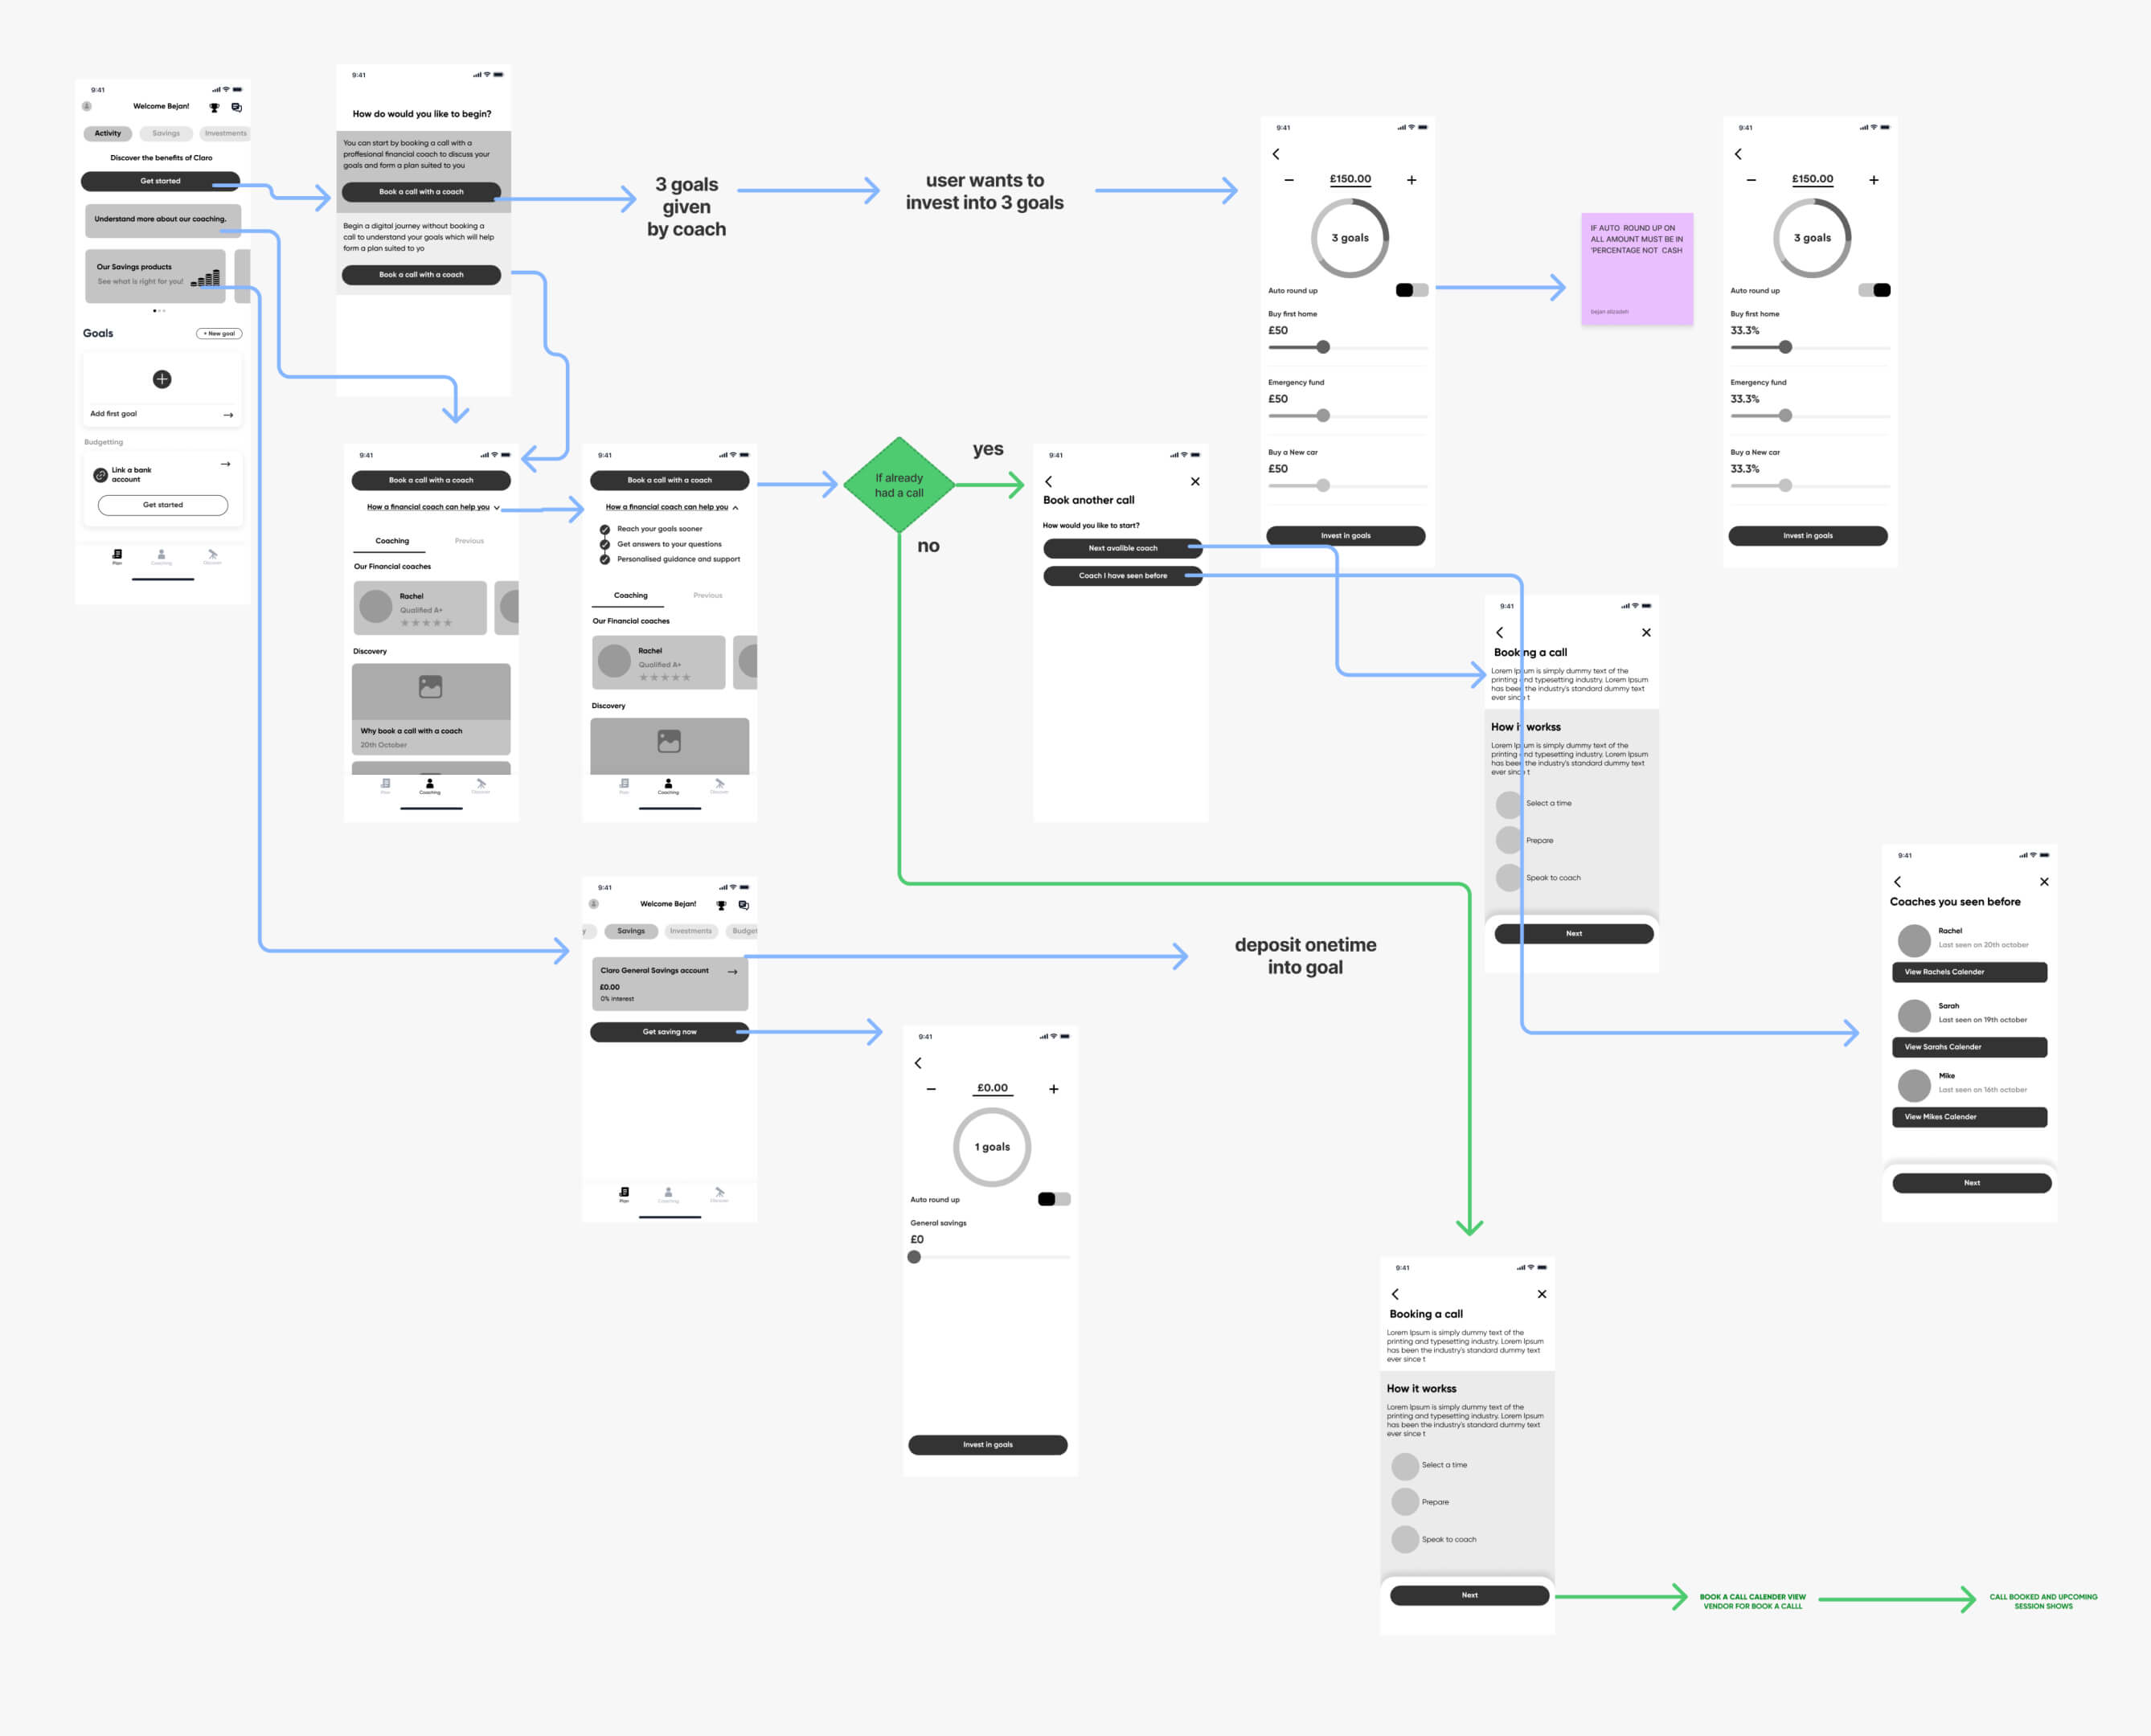Viewport: 2151px width, 1736px height.
Task: Click arrow on Claro General Savings account card
Action: pos(733,972)
